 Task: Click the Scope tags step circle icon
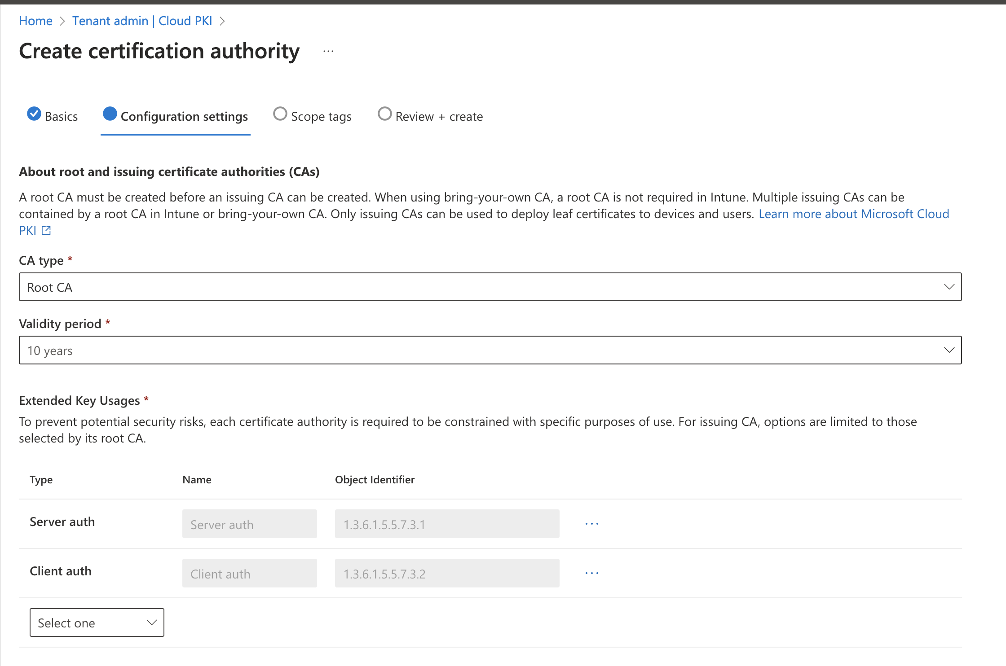tap(280, 114)
